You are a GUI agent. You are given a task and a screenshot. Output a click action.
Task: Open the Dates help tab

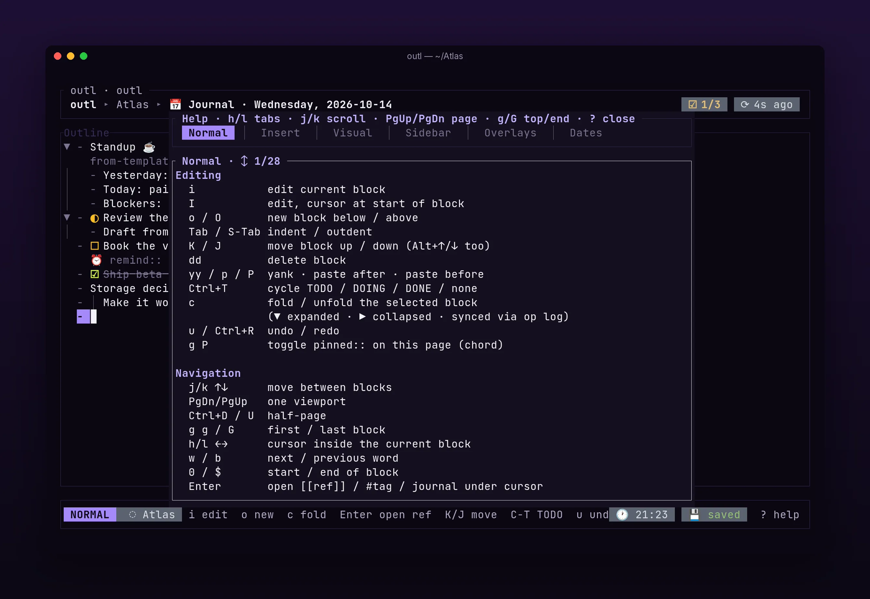tap(586, 133)
